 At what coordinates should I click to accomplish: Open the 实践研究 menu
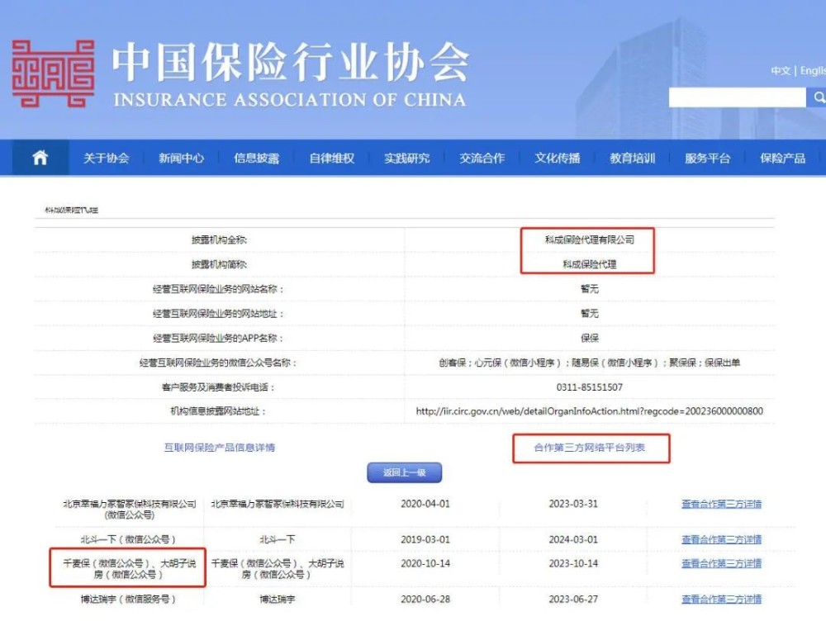point(406,158)
